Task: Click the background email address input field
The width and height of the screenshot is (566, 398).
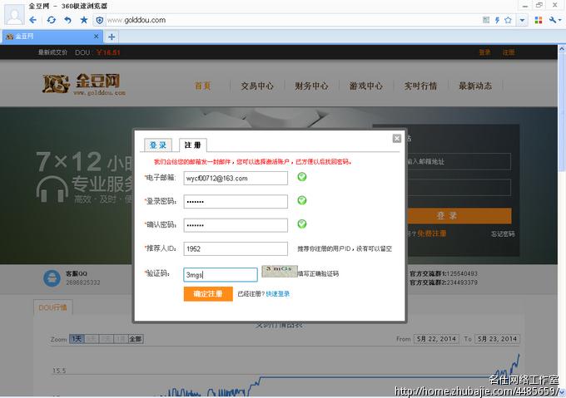Action: [459, 161]
